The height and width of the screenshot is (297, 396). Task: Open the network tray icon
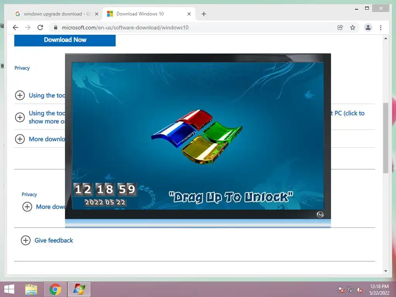350,289
